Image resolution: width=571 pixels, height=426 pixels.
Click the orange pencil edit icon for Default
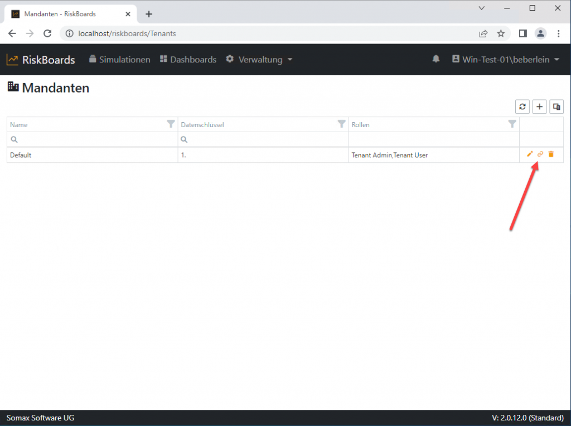(x=530, y=154)
